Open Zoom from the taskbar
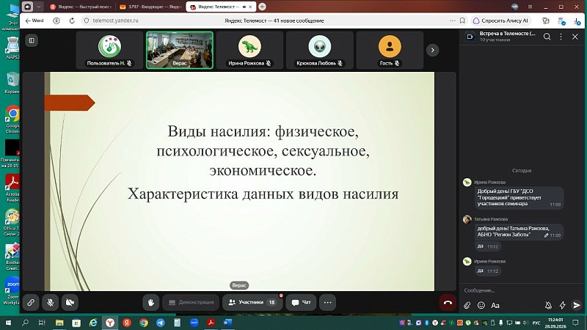Viewport: 587px width, 330px height. click(194, 323)
